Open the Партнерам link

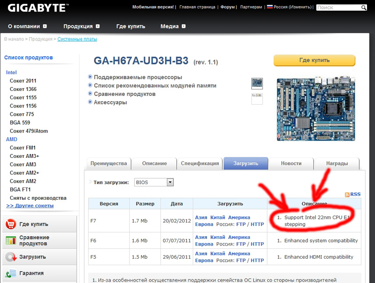pyautogui.click(x=251, y=7)
